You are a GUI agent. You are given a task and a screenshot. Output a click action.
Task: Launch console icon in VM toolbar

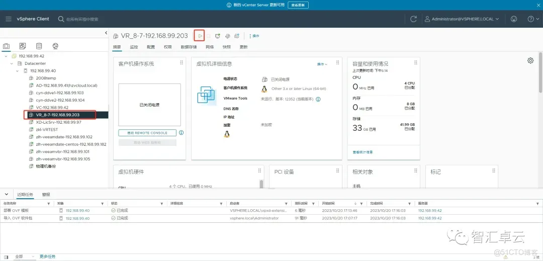218,36
